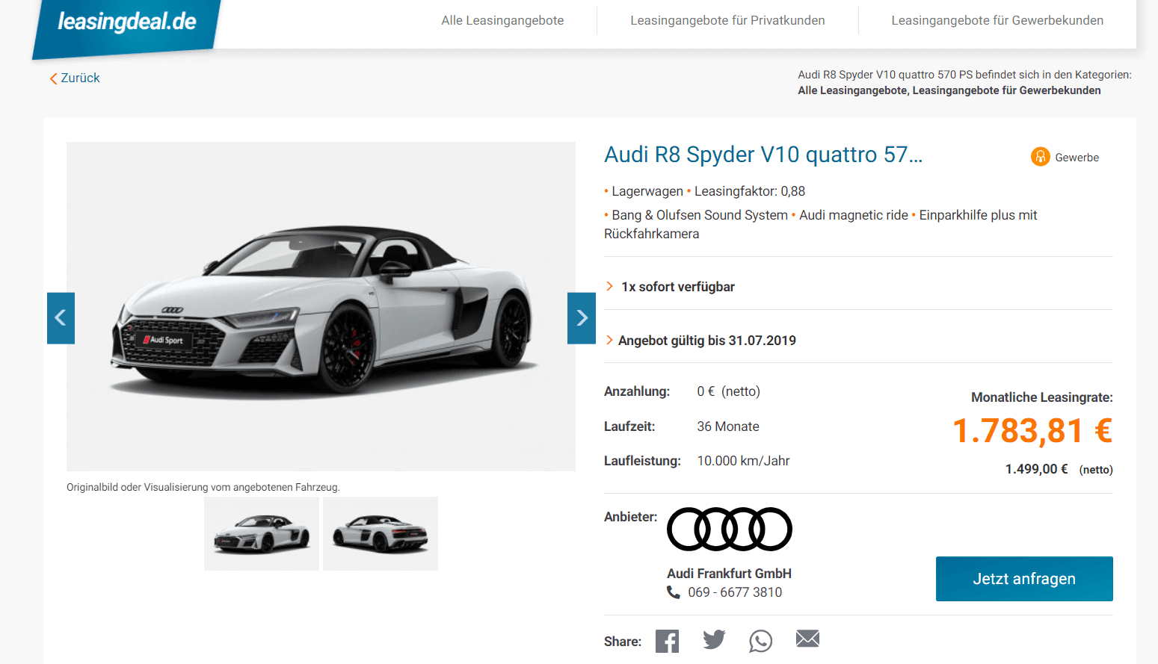This screenshot has height=664, width=1158.
Task: Click the net price 1.499,00 €
Action: tap(1036, 469)
